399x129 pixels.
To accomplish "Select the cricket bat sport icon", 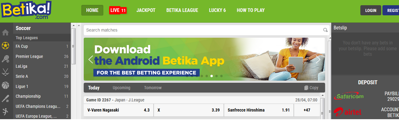I will pos(5,98).
